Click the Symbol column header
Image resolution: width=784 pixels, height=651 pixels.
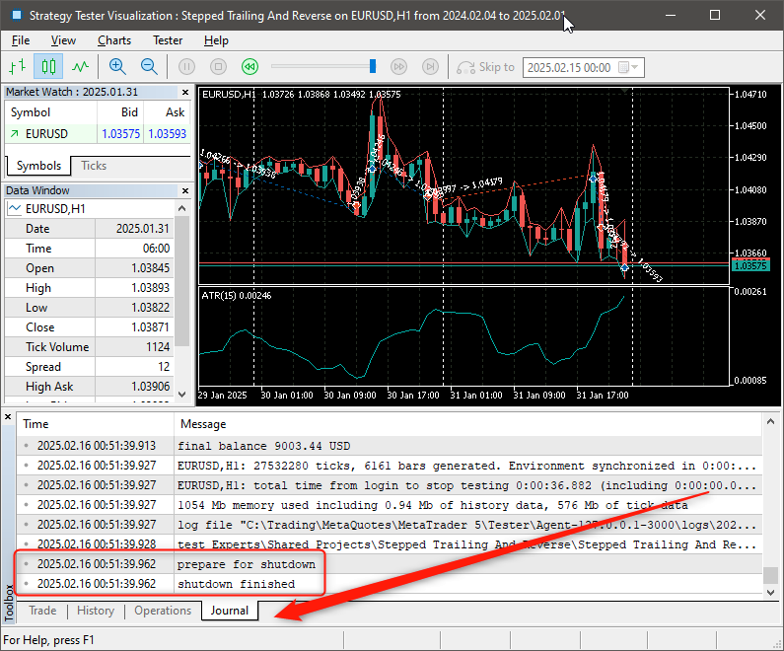click(50, 112)
